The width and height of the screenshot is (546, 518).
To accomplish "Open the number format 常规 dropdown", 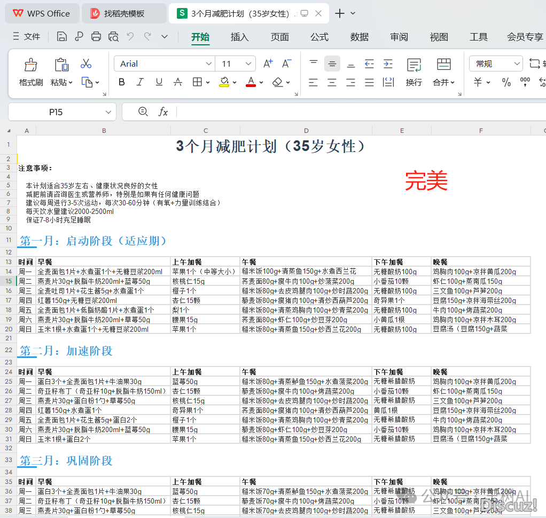I will click(517, 63).
